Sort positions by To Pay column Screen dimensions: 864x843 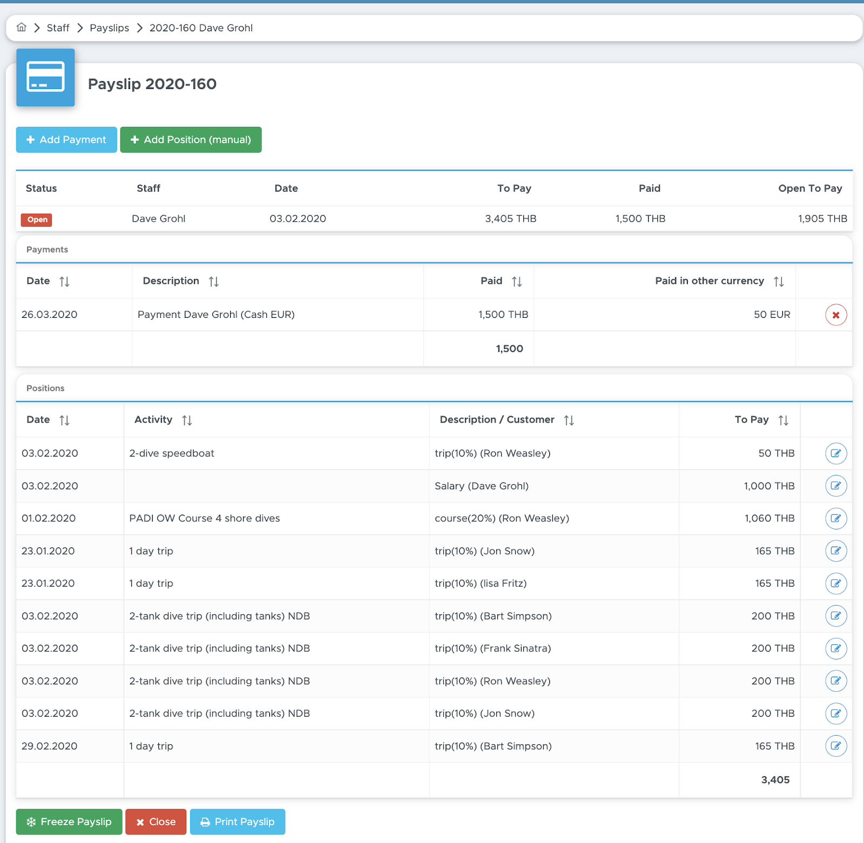point(783,420)
